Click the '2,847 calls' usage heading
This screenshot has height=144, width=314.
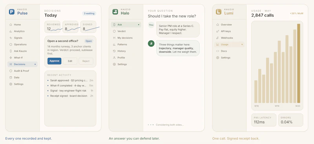pos(263,15)
